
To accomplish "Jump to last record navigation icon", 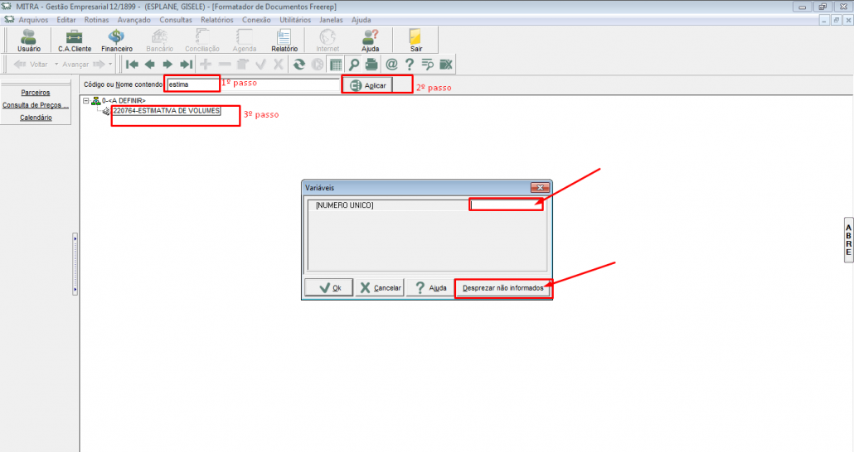I will pyautogui.click(x=186, y=64).
